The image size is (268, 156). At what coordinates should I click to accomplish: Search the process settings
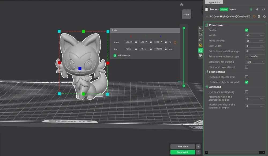pos(265,16)
